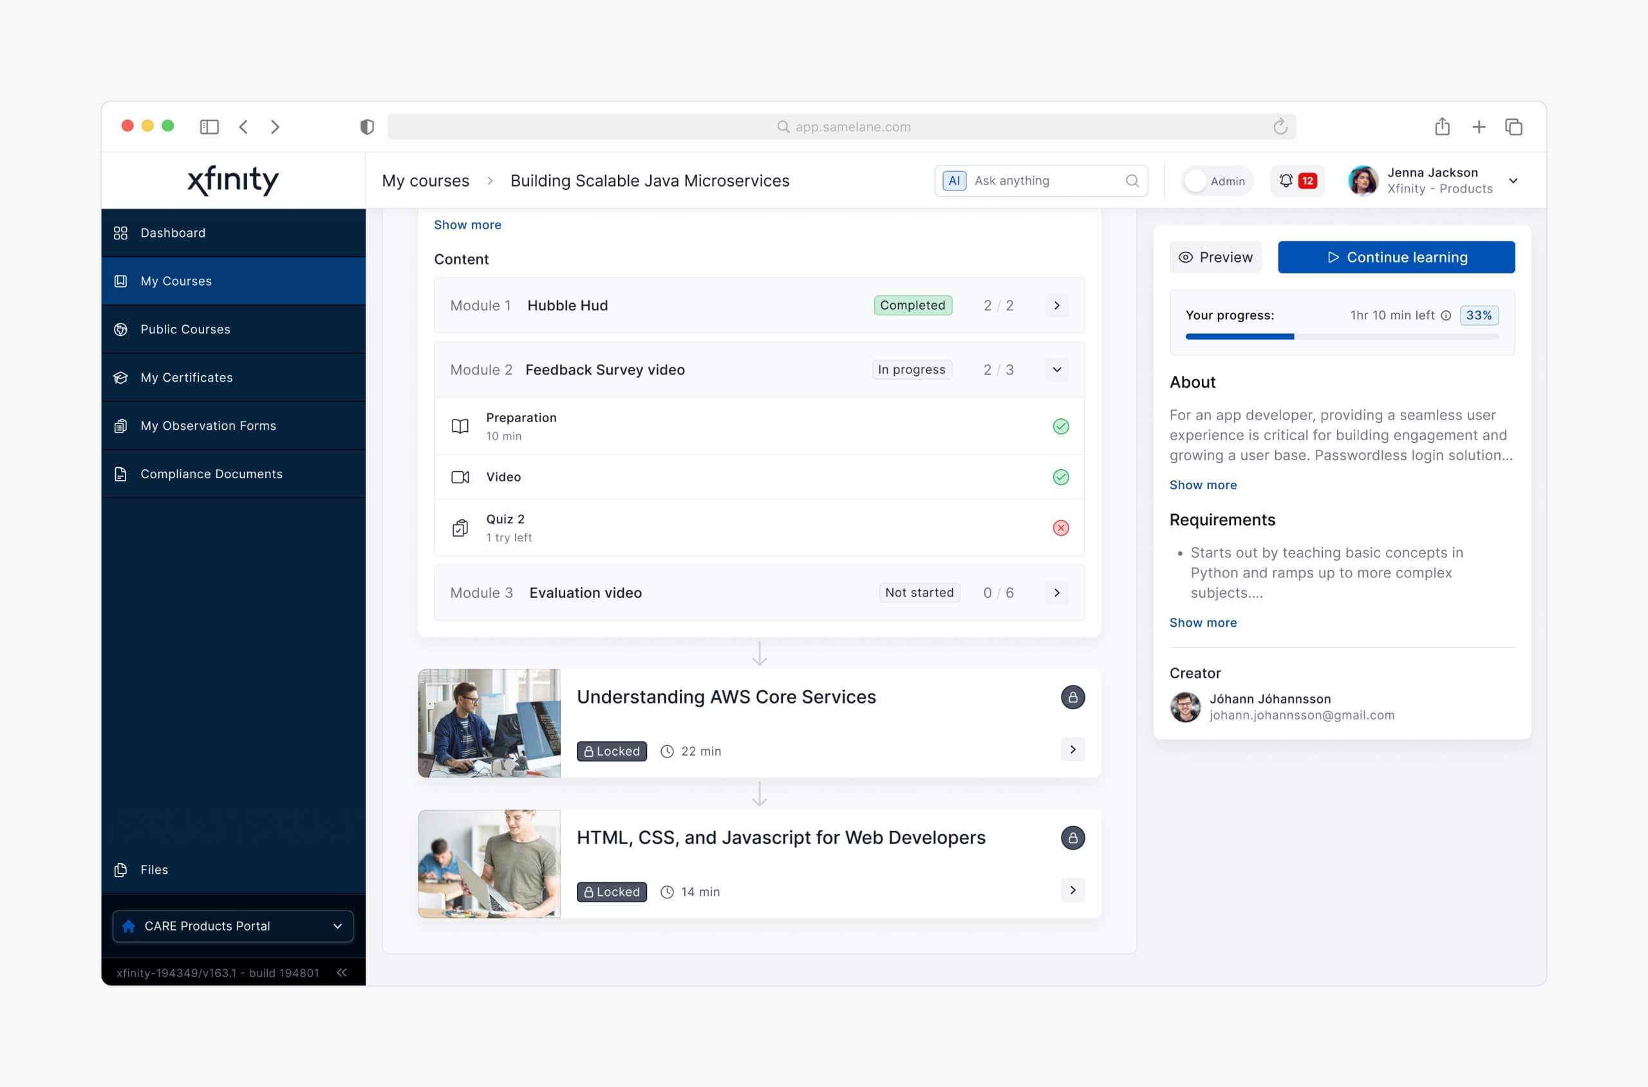
Task: Click Show more above Content
Action: [x=467, y=225]
